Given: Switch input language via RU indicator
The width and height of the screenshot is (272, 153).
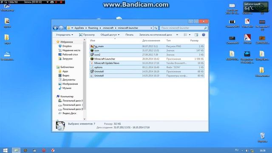Looking at the screenshot, I should click(237, 150).
